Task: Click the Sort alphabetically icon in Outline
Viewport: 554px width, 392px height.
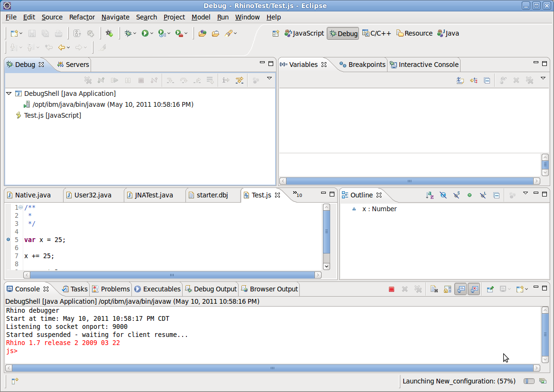Action: (430, 195)
